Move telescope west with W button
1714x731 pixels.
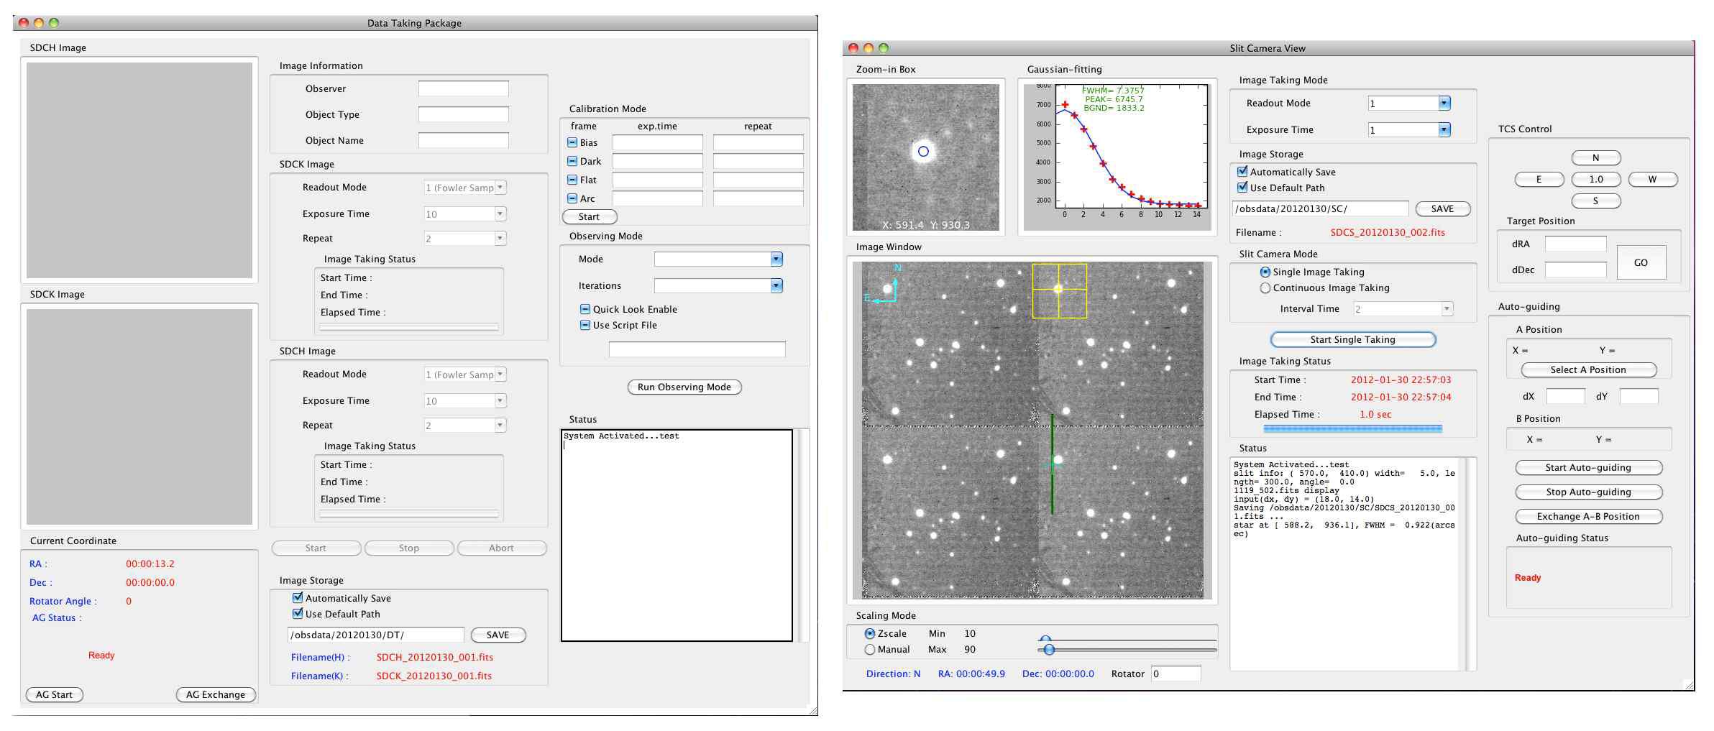tap(1653, 179)
